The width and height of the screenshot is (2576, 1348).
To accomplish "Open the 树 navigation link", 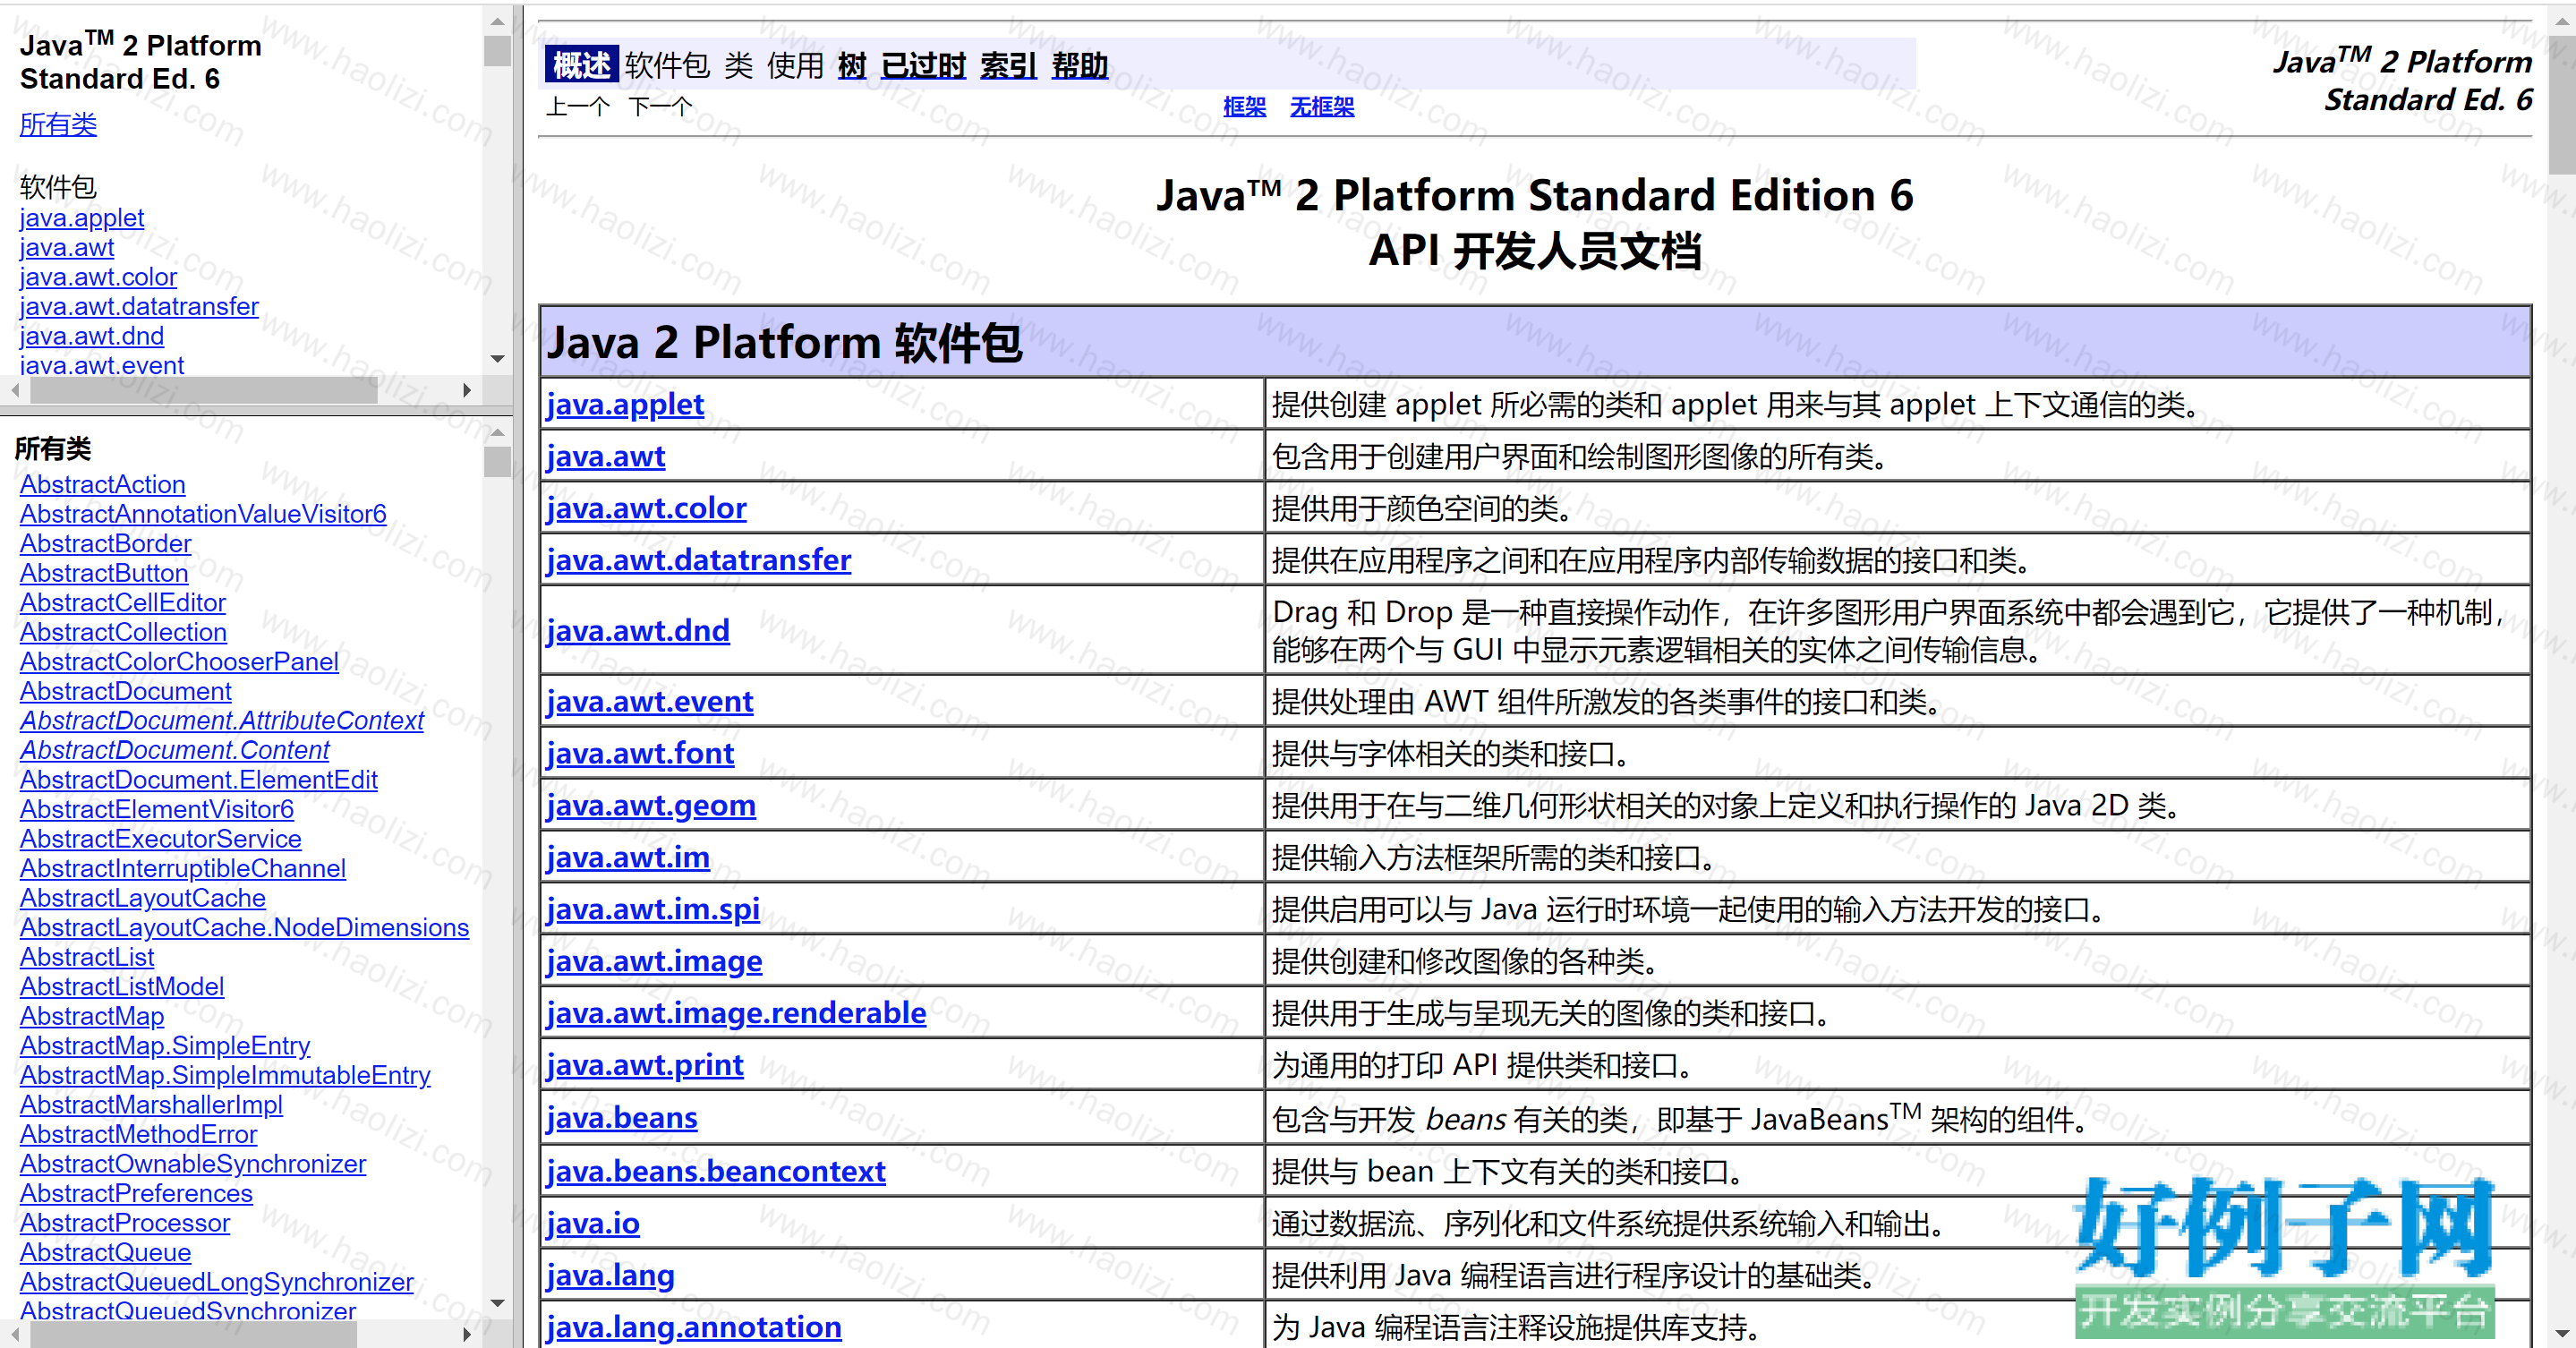I will tap(852, 66).
